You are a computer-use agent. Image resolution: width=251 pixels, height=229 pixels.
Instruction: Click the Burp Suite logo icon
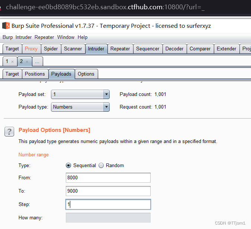6,26
